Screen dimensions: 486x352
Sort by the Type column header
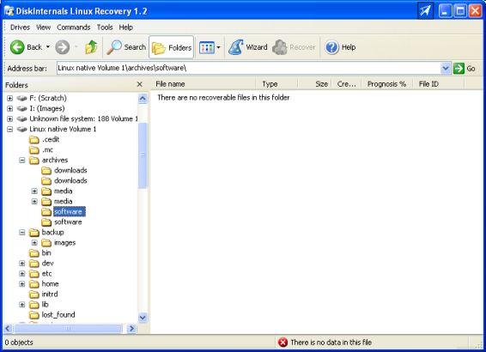276,84
